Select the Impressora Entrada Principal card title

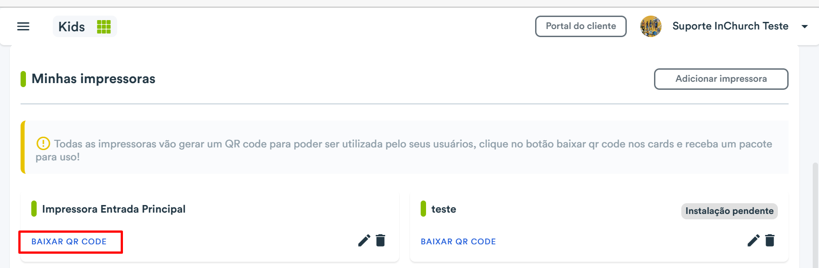[114, 209]
